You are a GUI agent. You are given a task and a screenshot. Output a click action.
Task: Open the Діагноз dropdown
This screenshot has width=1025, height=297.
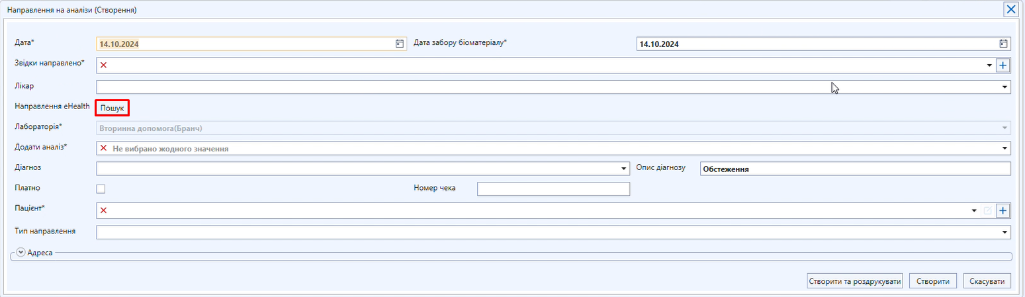tap(623, 169)
